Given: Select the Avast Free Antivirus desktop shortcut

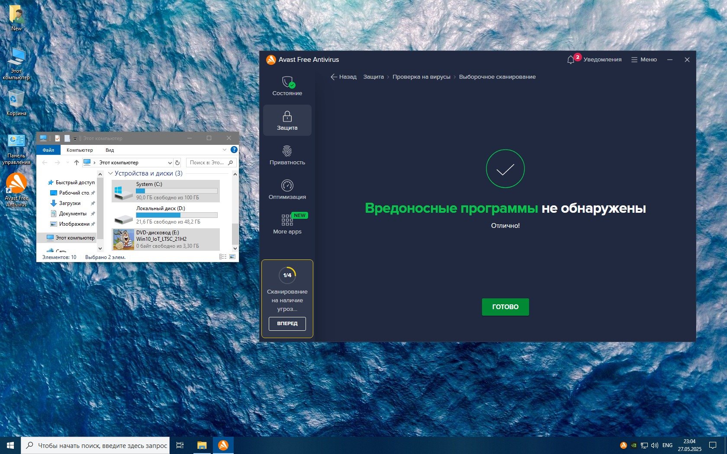Looking at the screenshot, I should [x=16, y=190].
